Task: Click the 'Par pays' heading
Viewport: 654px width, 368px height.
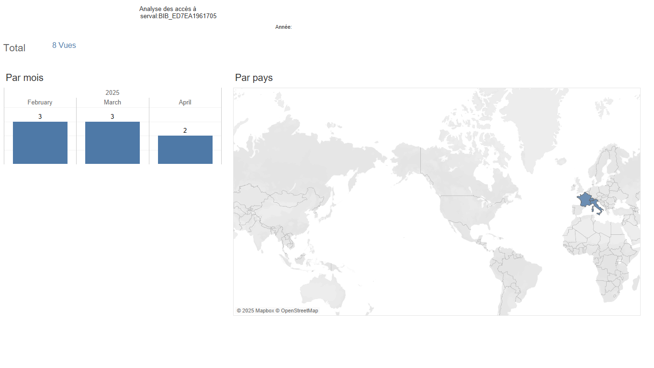Action: 254,78
